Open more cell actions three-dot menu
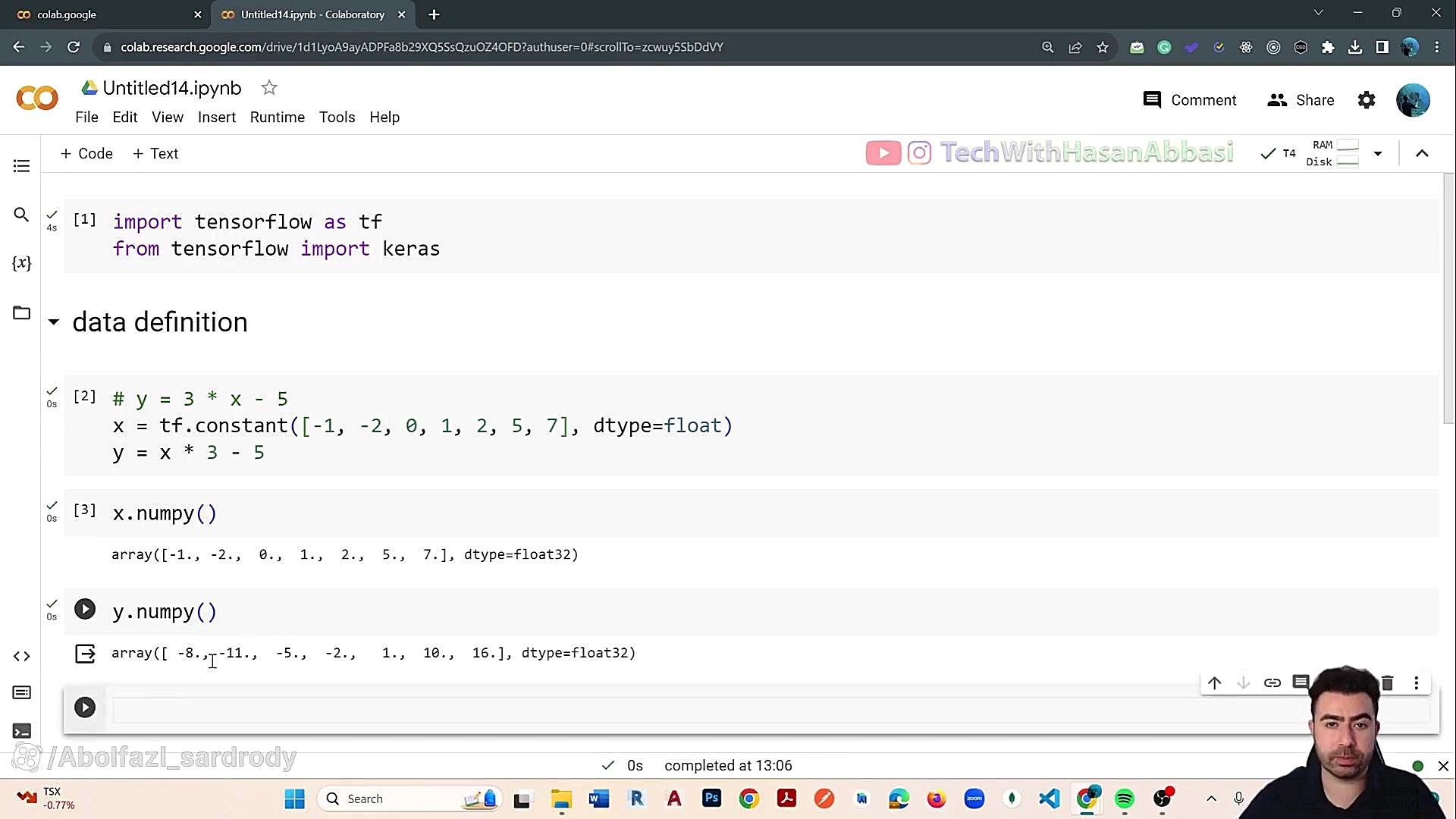This screenshot has width=1456, height=819. coord(1416,683)
